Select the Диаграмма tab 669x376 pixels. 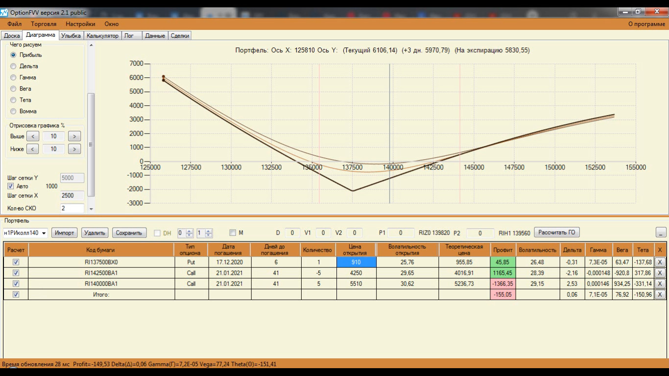[41, 35]
